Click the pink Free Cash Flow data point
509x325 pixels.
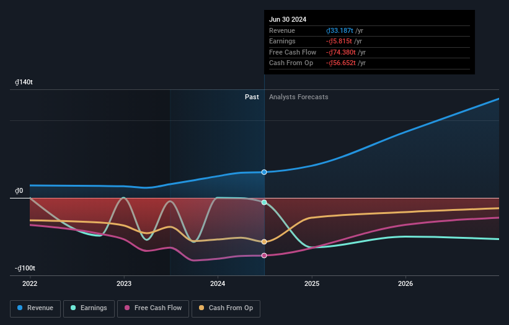(x=264, y=256)
